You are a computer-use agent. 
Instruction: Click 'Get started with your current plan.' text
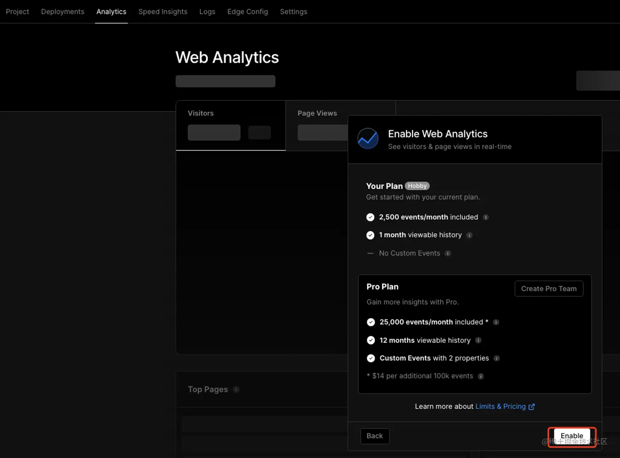pyautogui.click(x=423, y=197)
